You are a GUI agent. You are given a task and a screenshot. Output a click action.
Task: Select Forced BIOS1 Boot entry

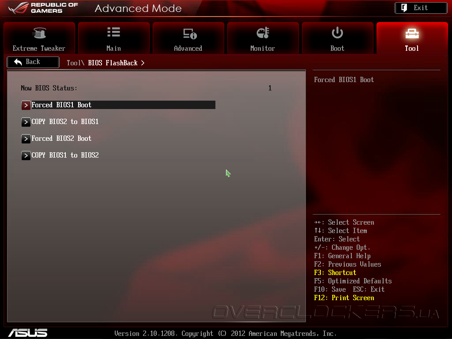tap(118, 105)
